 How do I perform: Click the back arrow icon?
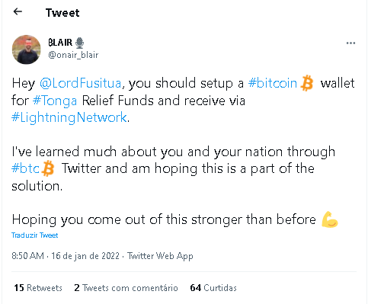(x=18, y=11)
